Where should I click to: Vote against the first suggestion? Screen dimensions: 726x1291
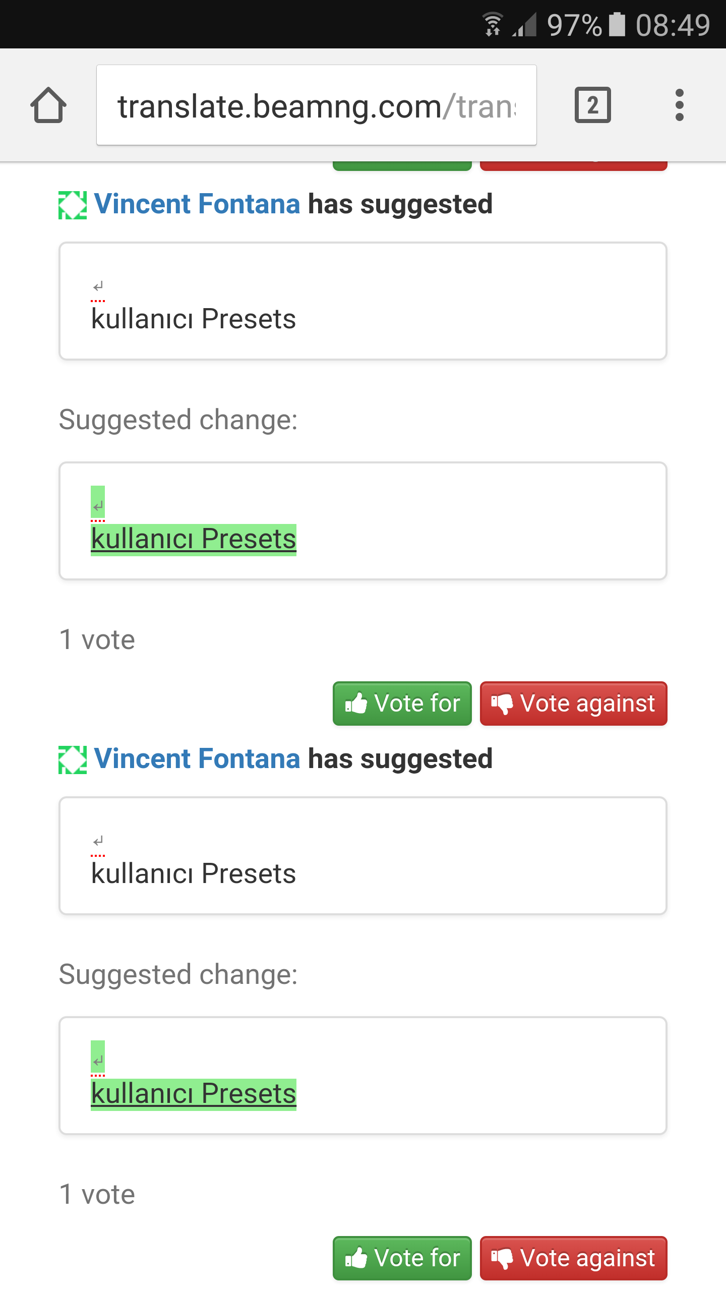pos(574,703)
